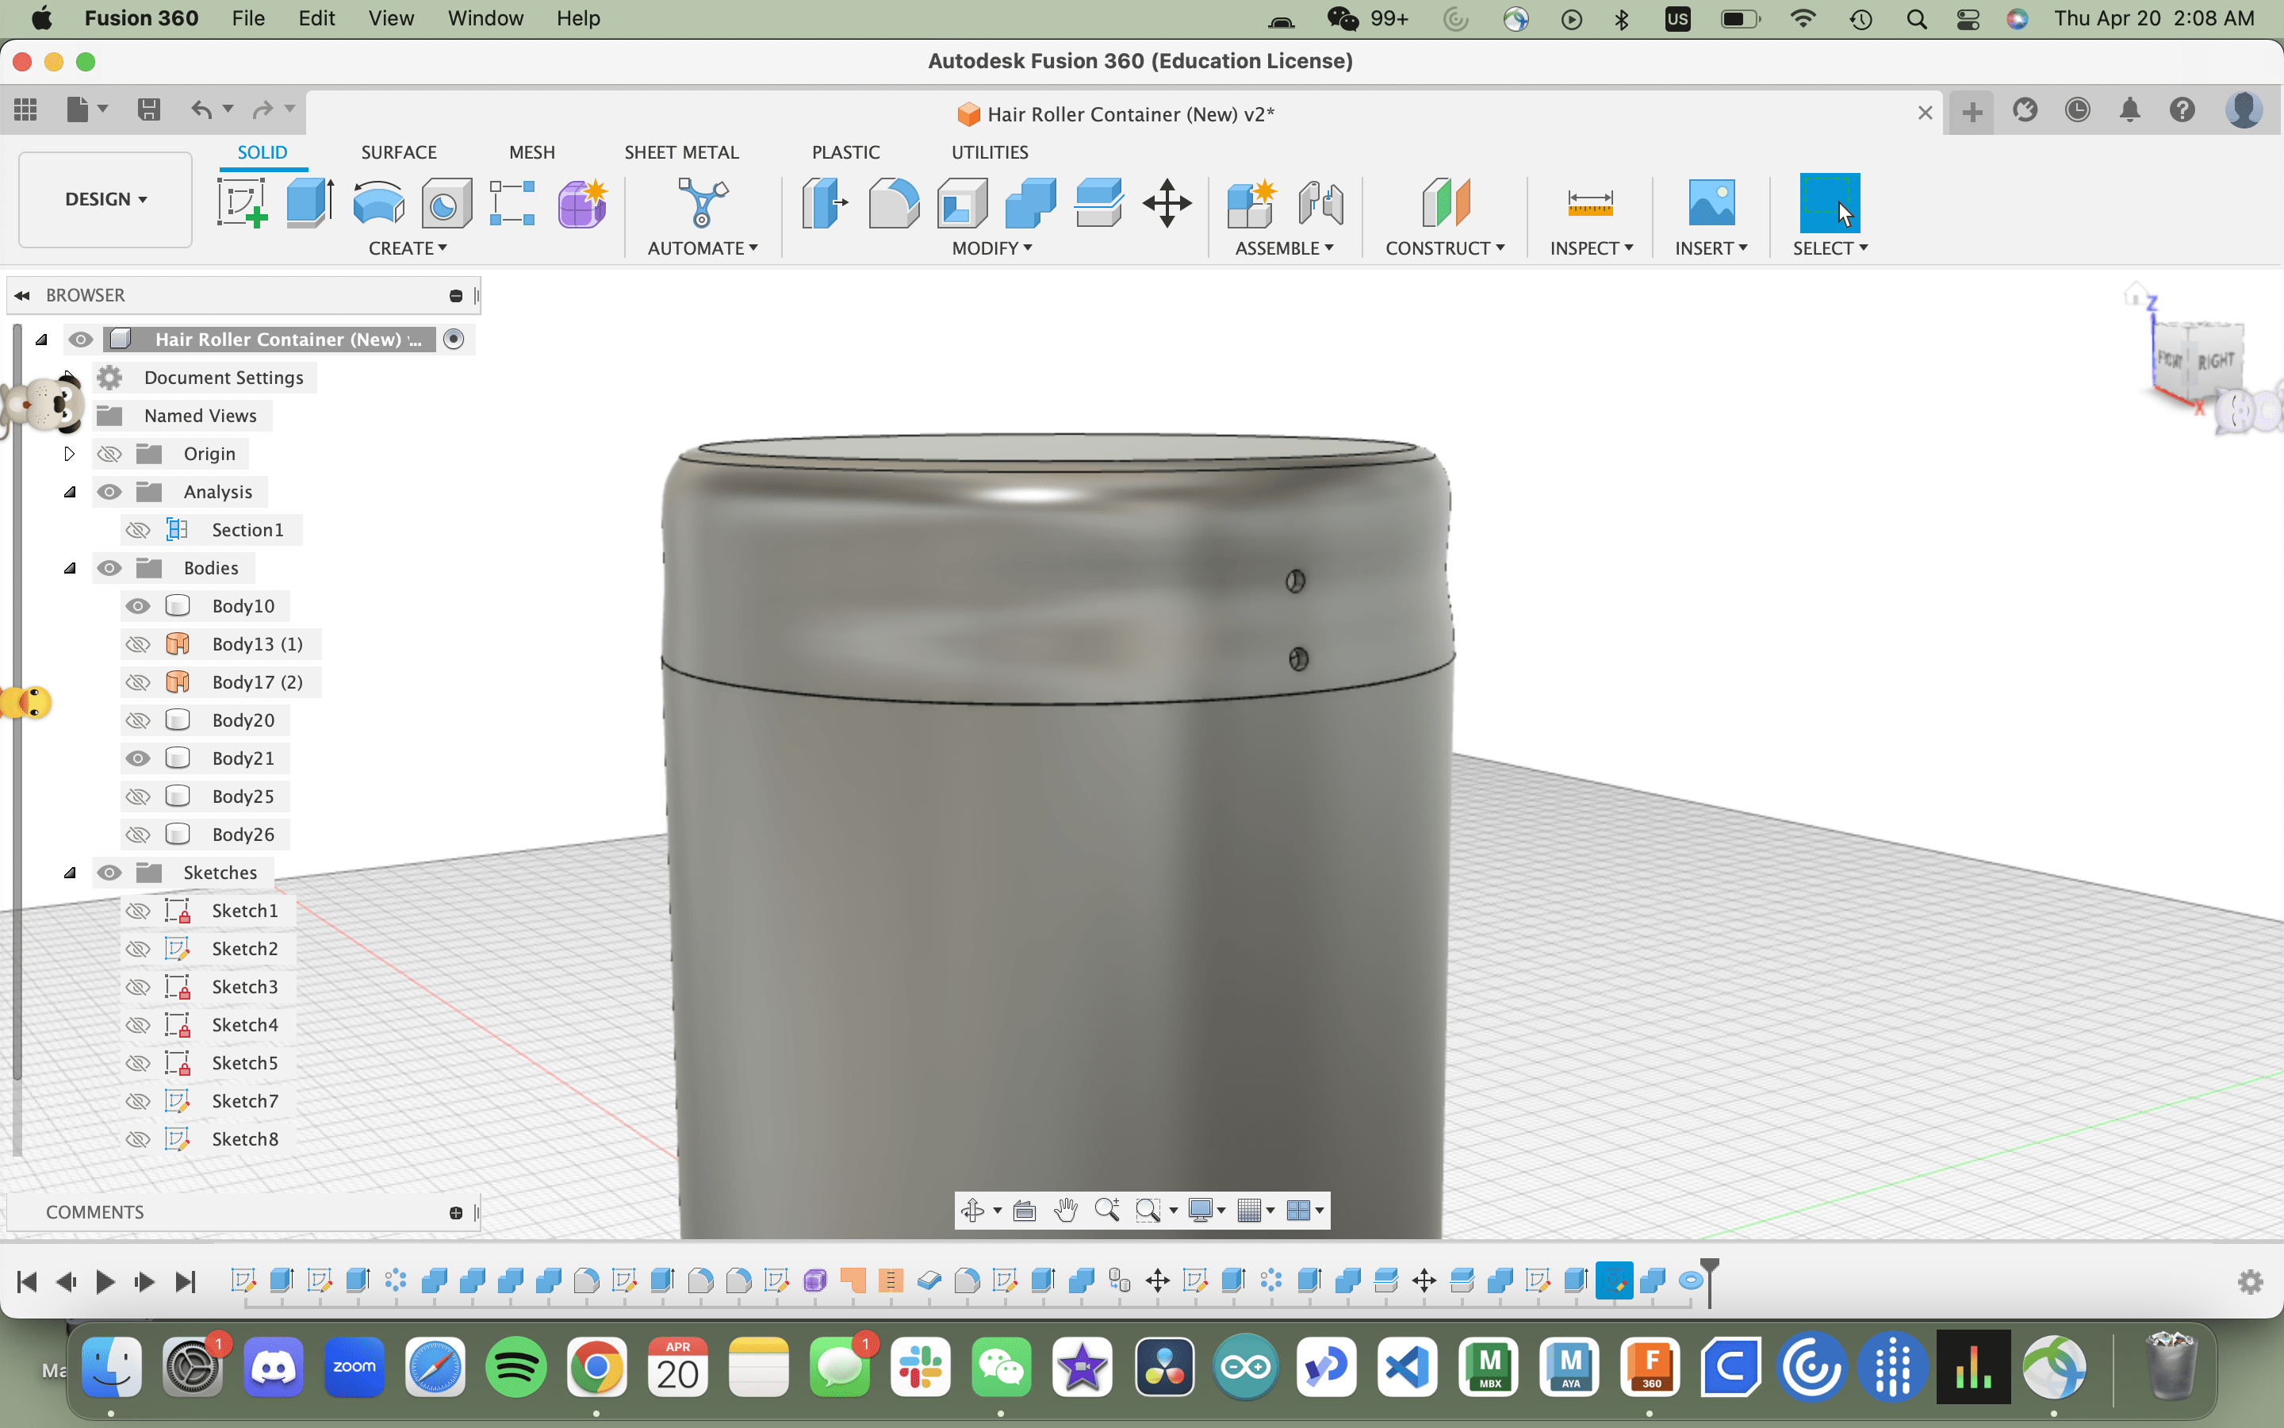Click the user profile avatar
The height and width of the screenshot is (1428, 2284).
click(2244, 110)
